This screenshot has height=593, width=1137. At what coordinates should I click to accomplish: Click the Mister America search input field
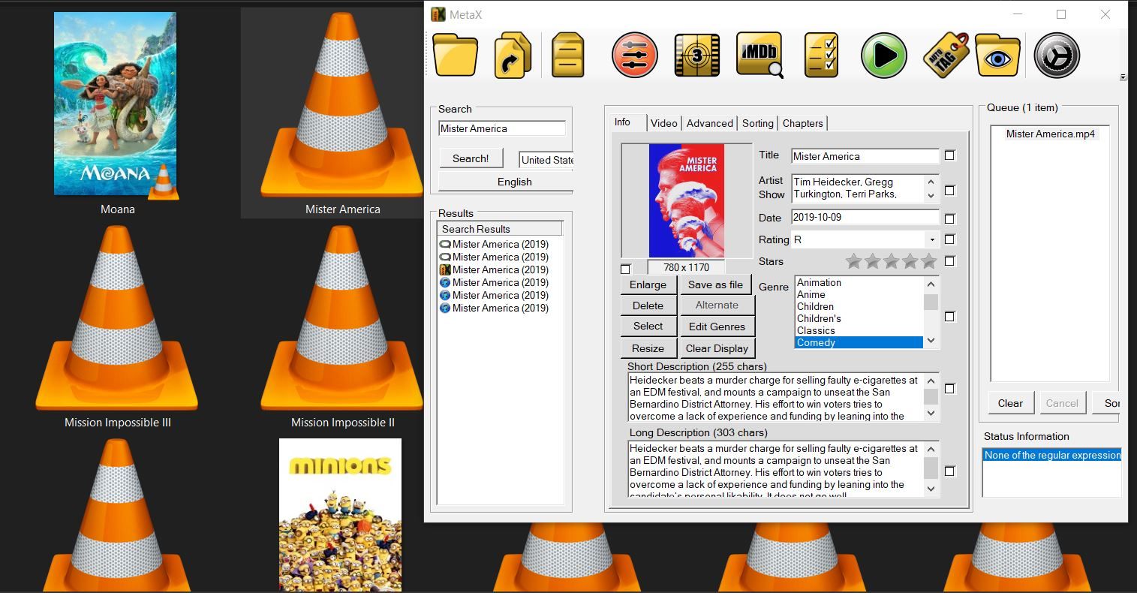tap(502, 128)
